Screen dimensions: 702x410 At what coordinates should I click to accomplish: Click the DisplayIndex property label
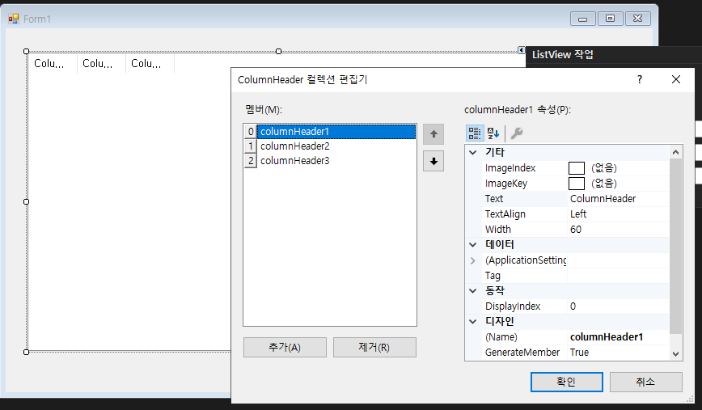513,306
